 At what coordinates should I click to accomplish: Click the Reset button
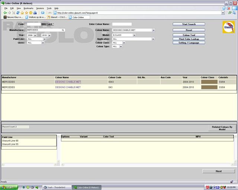point(189,30)
